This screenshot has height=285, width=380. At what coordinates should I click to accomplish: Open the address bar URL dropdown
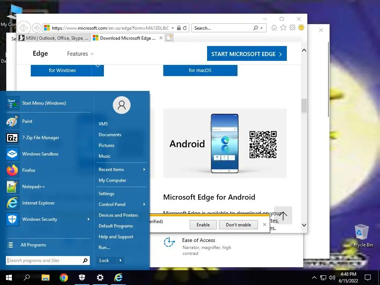click(x=173, y=28)
